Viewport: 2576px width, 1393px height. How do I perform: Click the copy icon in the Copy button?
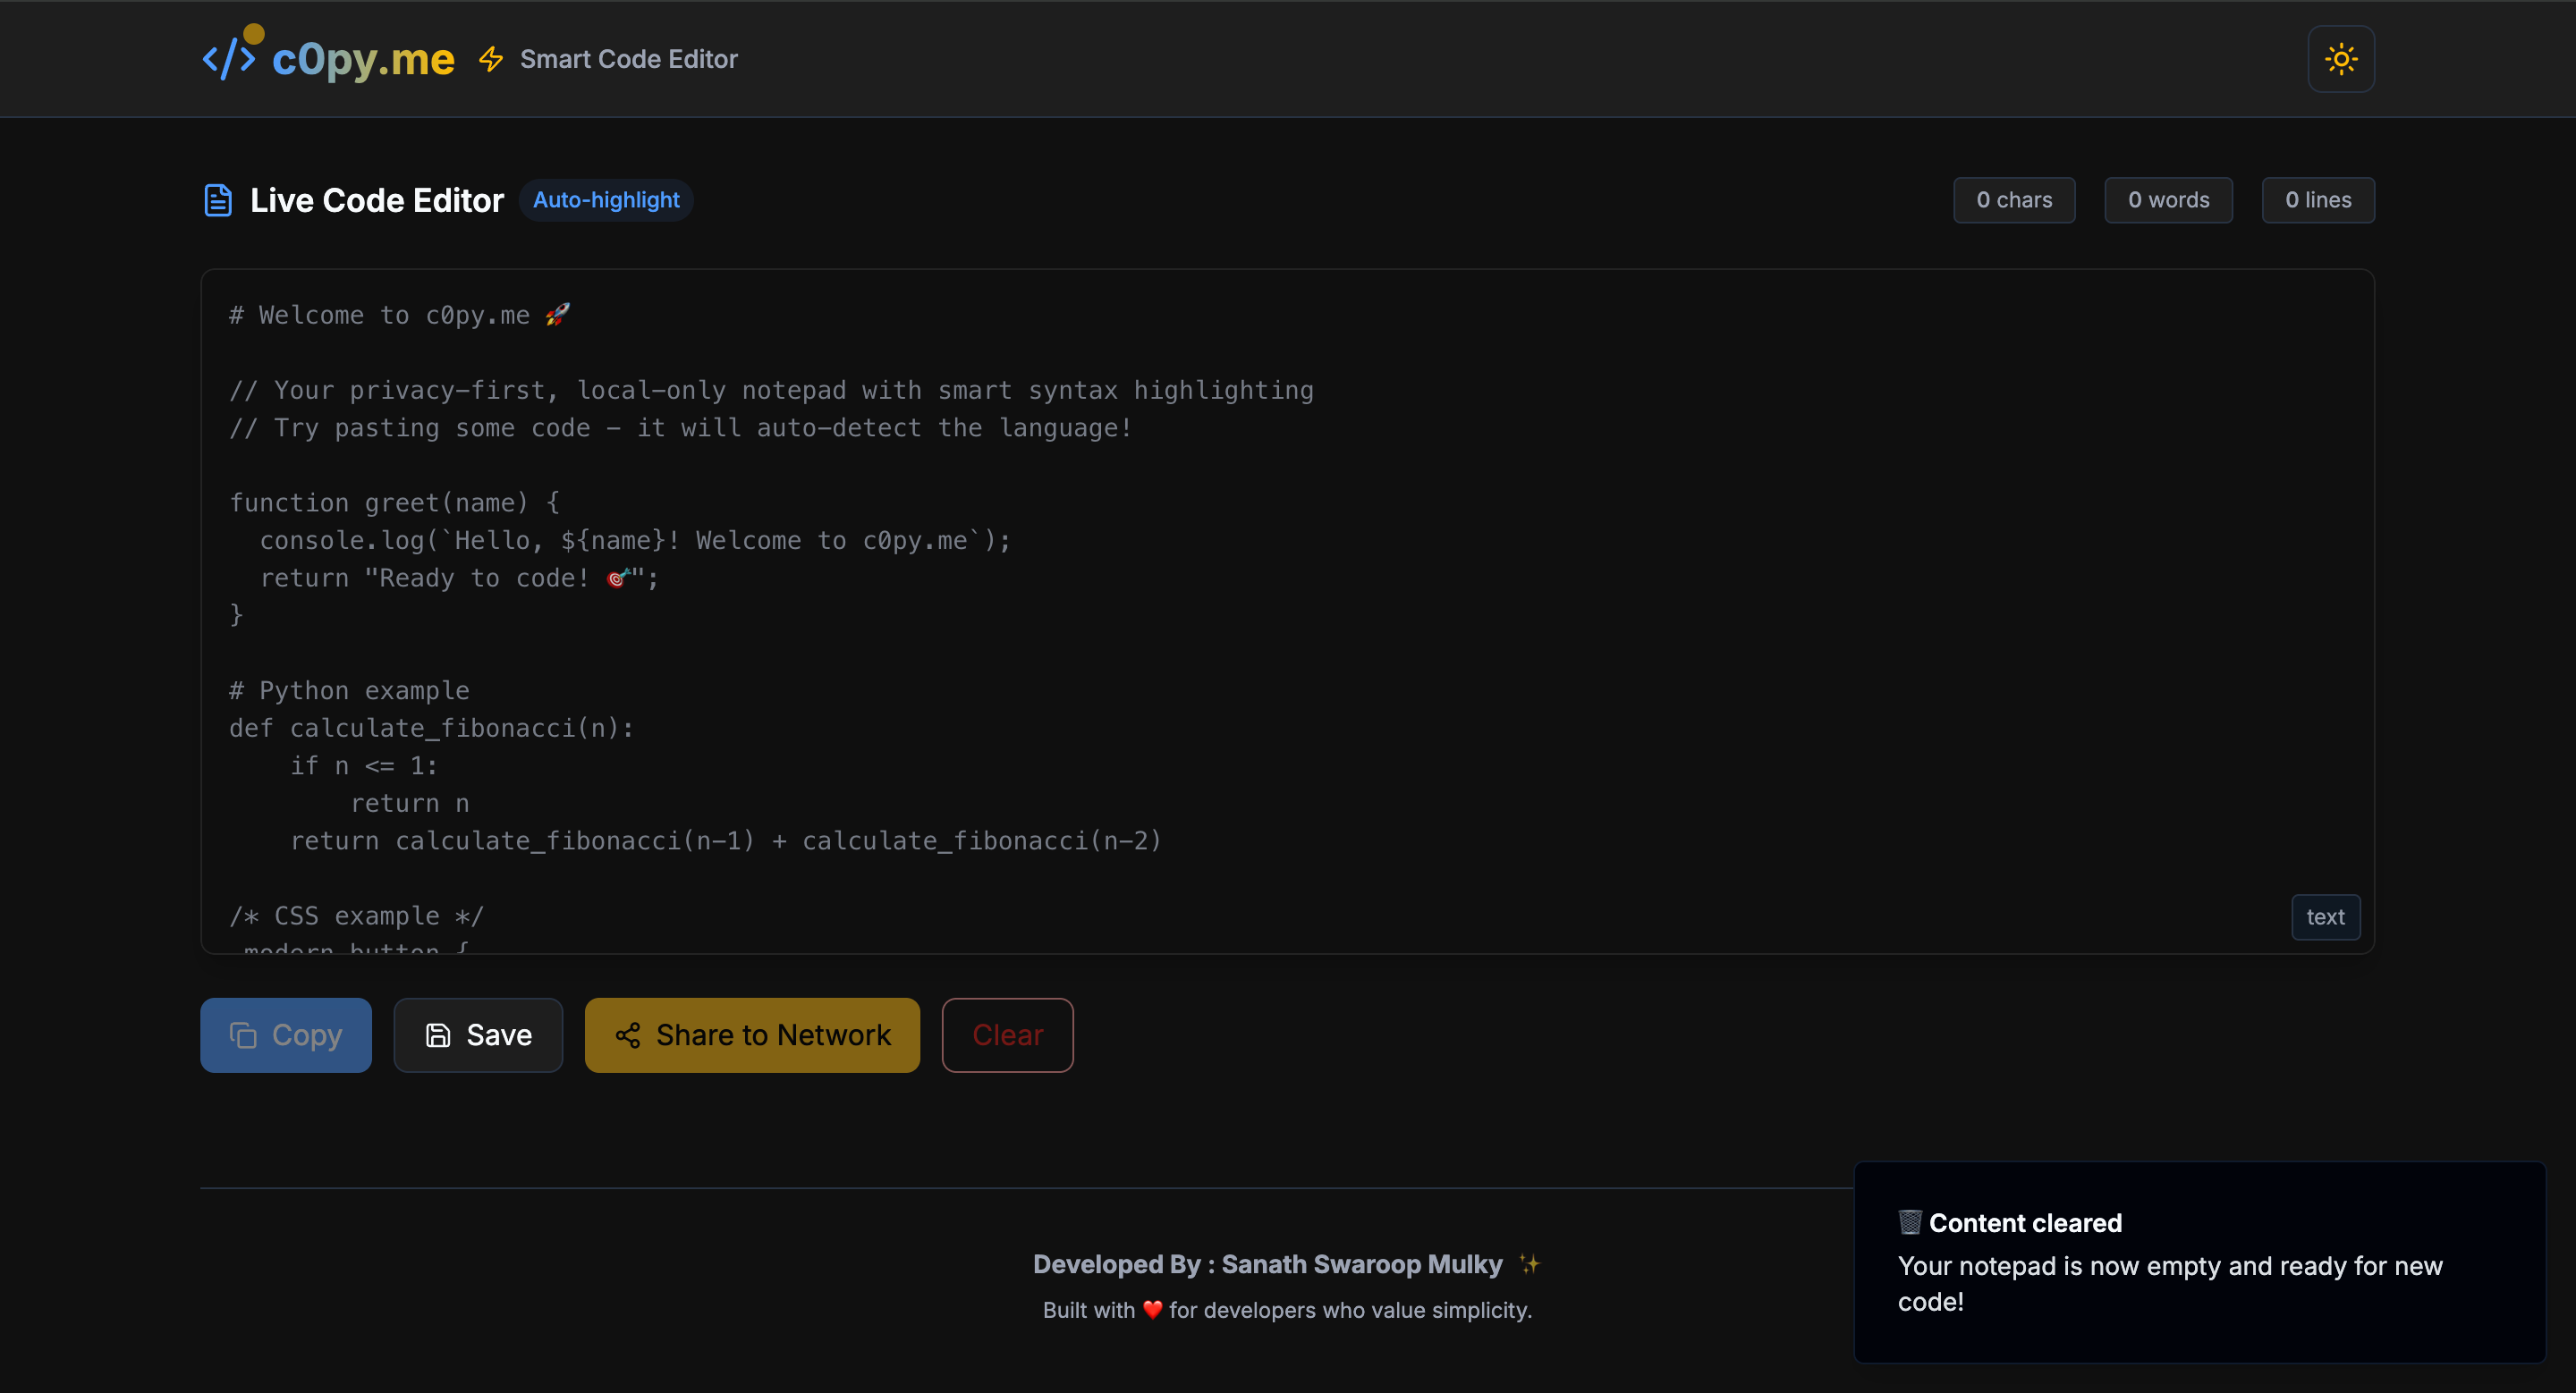pos(243,1034)
